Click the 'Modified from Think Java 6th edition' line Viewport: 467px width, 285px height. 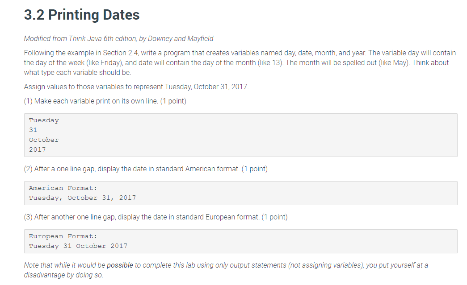118,39
